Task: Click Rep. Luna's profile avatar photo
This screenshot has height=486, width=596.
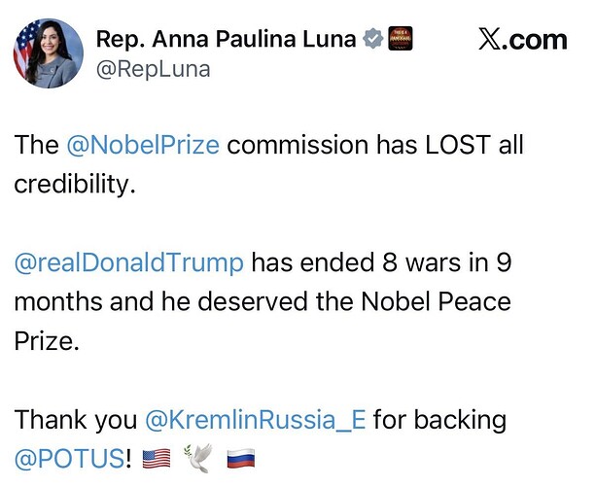Action: [x=48, y=53]
